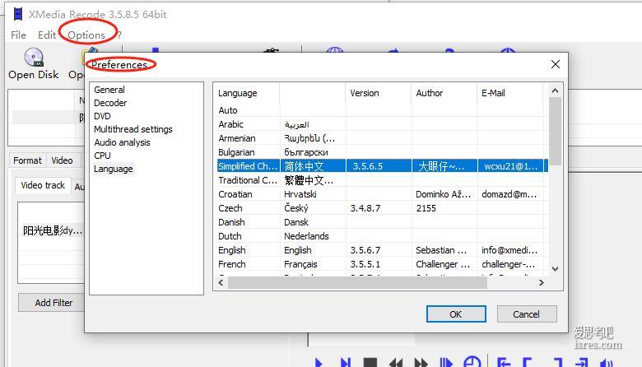Viewport: 642px width, 367px height.
Task: Click the language list vertical scrollbar down arrow
Action: point(555,268)
